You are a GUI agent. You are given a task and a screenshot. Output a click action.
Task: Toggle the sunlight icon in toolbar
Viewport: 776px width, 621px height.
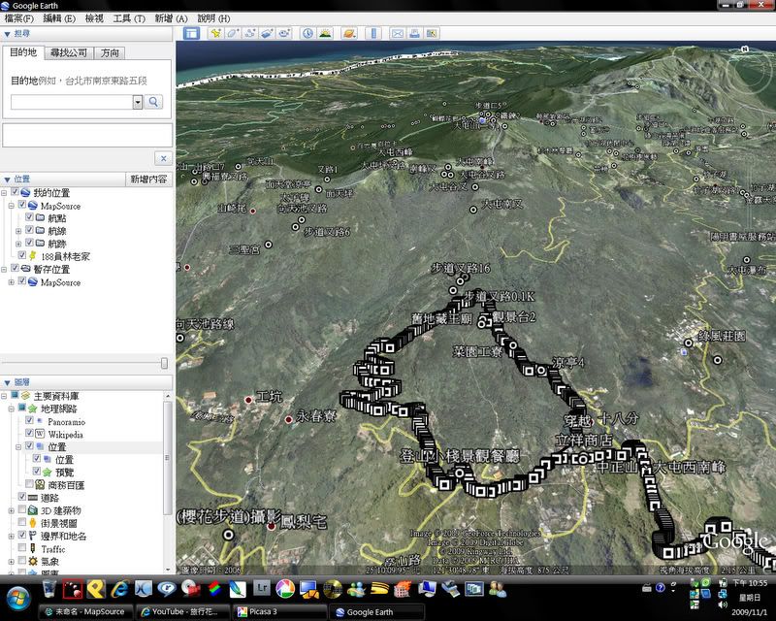325,33
